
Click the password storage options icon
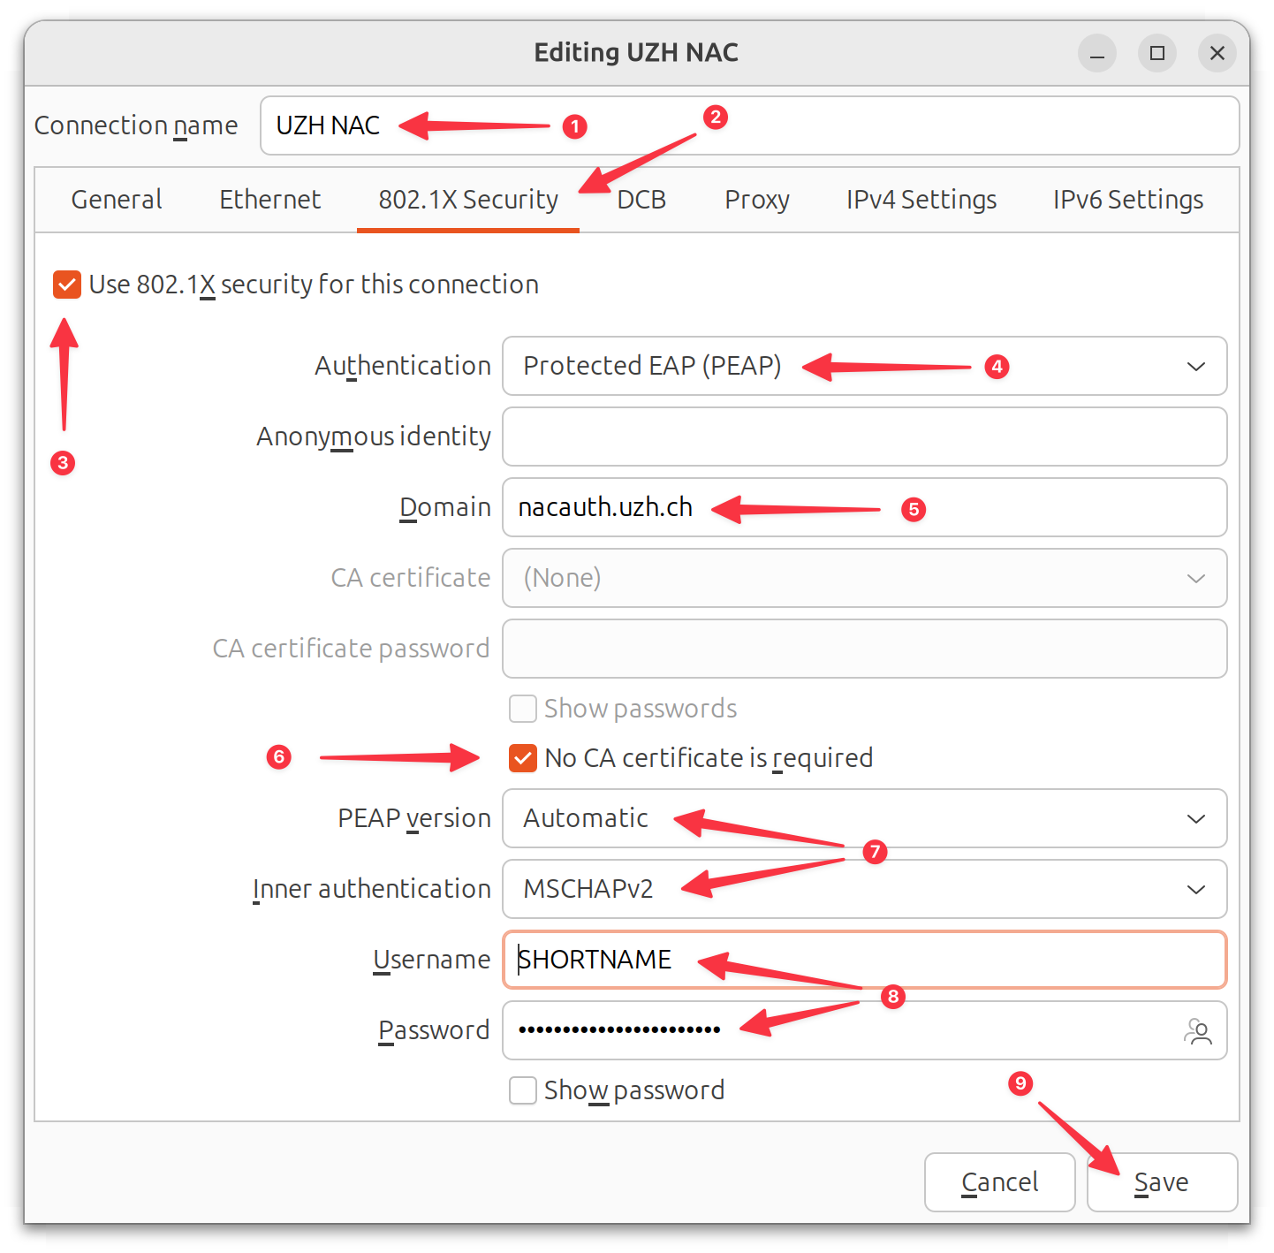click(x=1197, y=1030)
